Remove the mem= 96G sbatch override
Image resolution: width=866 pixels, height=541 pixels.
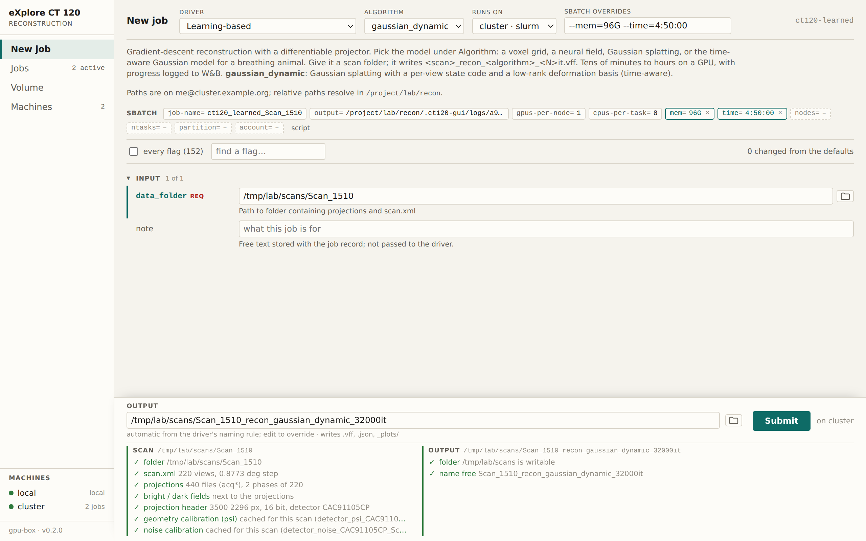(x=707, y=113)
